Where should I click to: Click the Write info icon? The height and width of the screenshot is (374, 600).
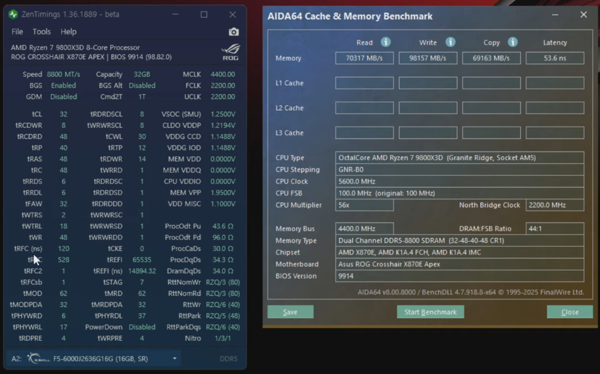pyautogui.click(x=450, y=42)
